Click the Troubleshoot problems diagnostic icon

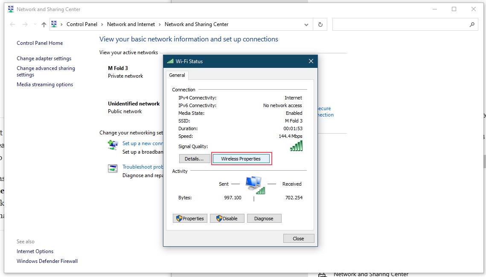(x=113, y=168)
